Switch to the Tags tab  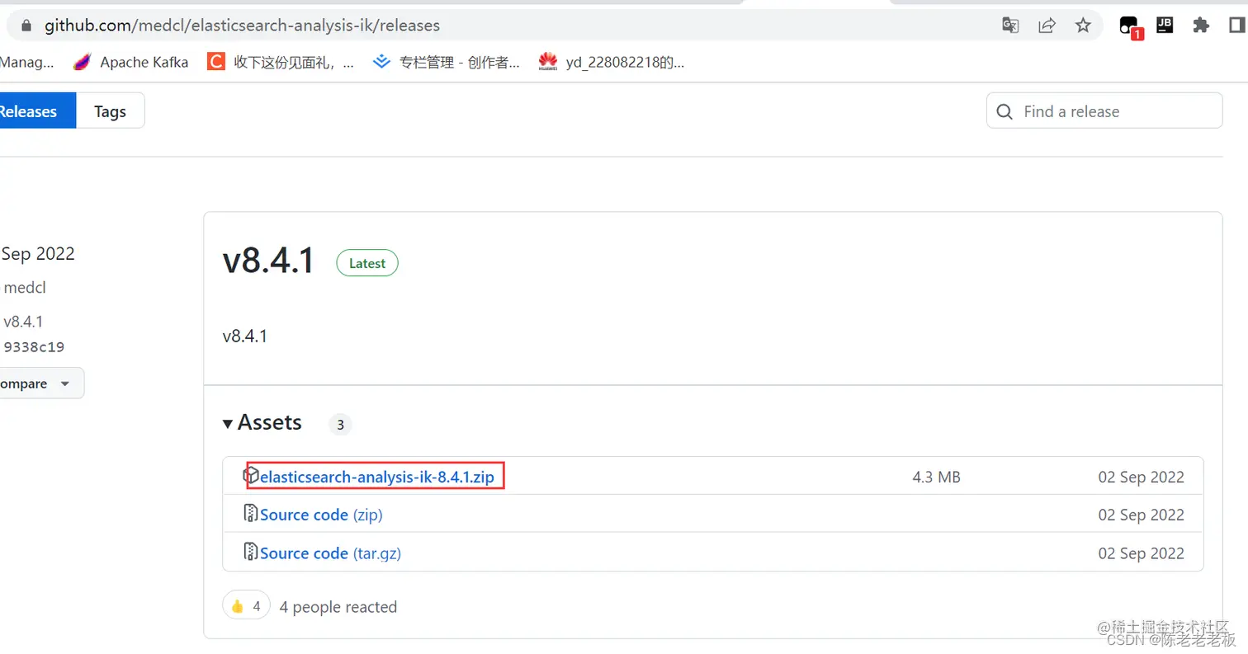tap(110, 111)
